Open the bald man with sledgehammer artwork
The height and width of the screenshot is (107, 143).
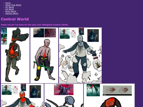pos(44,55)
